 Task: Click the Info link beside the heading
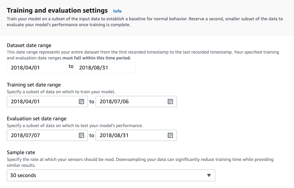(117, 11)
